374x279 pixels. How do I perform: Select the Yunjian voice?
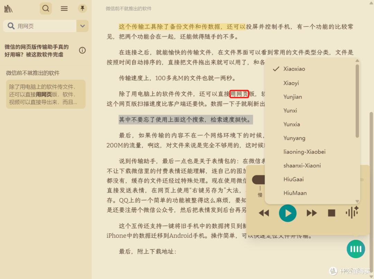[x=293, y=97]
